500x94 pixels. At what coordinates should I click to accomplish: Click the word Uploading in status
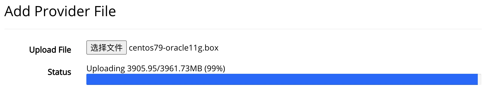coord(106,69)
